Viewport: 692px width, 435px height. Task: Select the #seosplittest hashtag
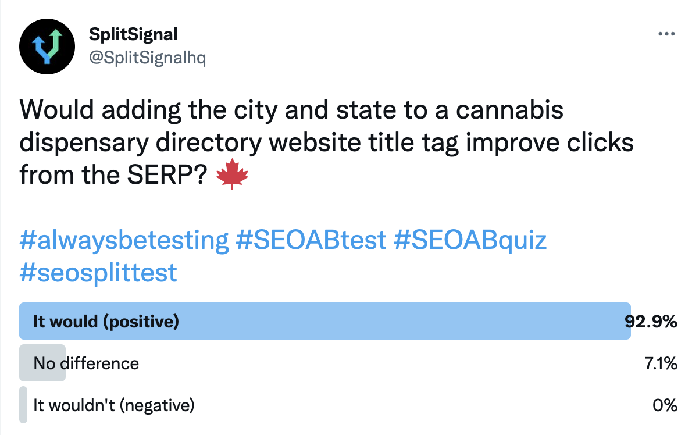[98, 272]
